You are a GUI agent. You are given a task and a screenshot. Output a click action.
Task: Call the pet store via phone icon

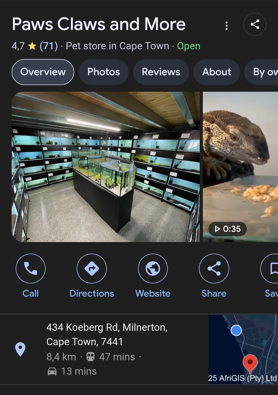click(x=31, y=268)
